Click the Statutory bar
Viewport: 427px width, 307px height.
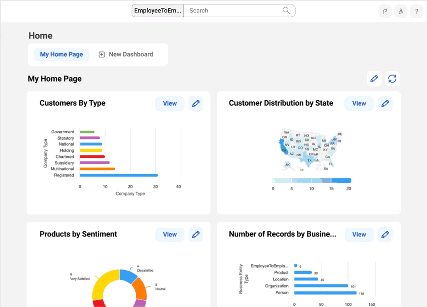[89, 138]
